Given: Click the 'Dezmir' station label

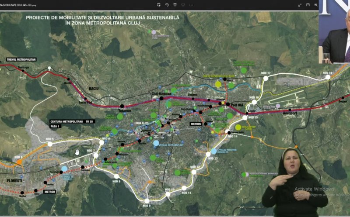Looking at the screenshot, I should point(343,101).
